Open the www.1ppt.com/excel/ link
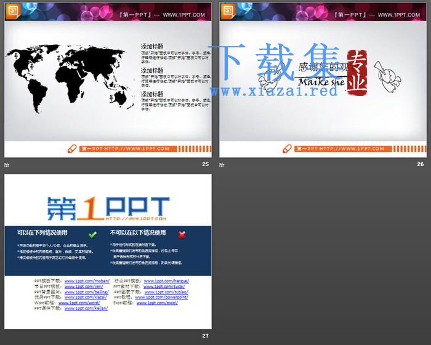The image size is (431, 345). click(x=157, y=303)
